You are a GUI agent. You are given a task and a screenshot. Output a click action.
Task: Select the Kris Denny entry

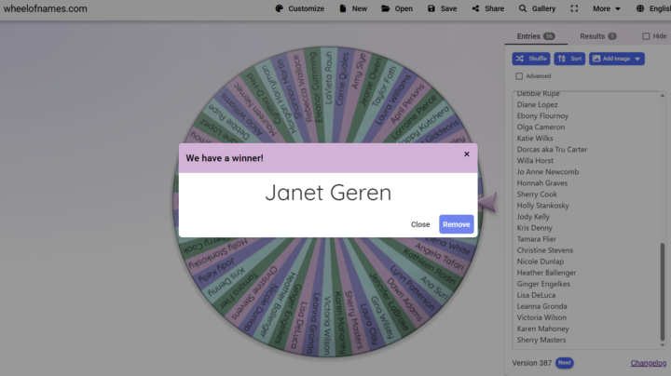coord(535,228)
